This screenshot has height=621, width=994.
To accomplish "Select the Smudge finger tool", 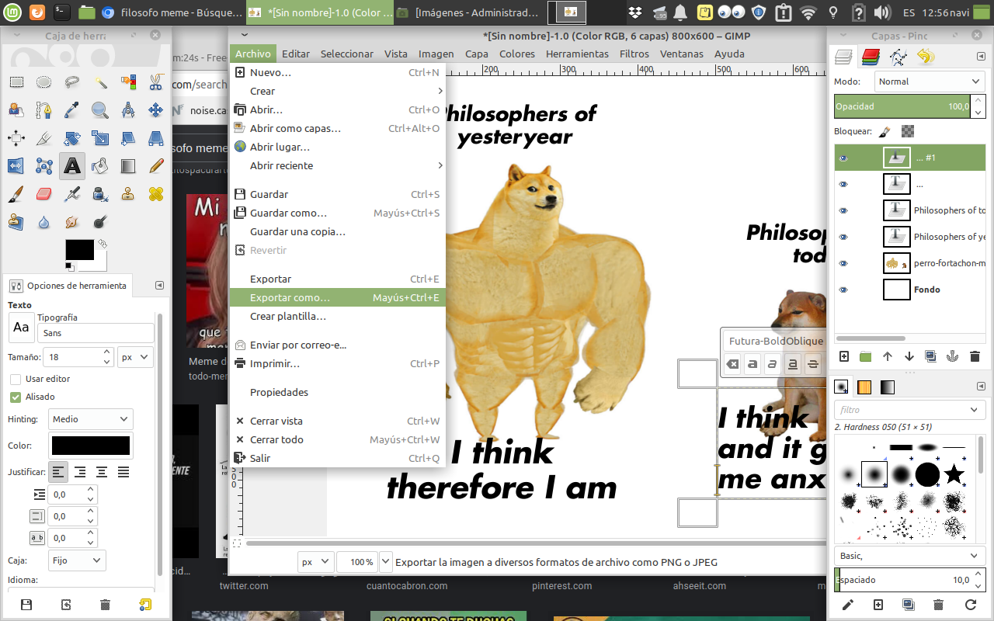I will click(x=72, y=222).
